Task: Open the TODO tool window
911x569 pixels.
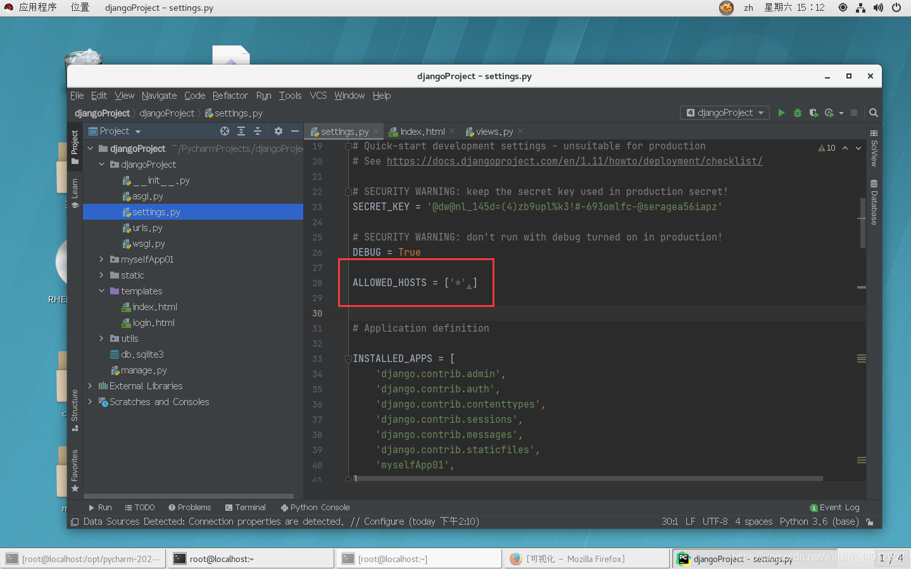Action: [x=140, y=508]
